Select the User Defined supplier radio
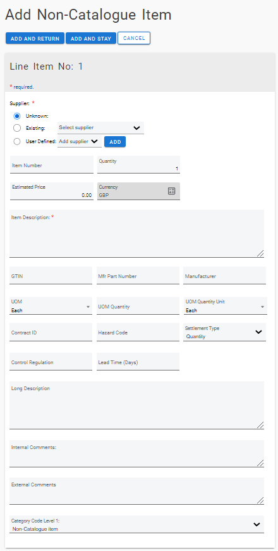The image size is (278, 551). coord(17,142)
